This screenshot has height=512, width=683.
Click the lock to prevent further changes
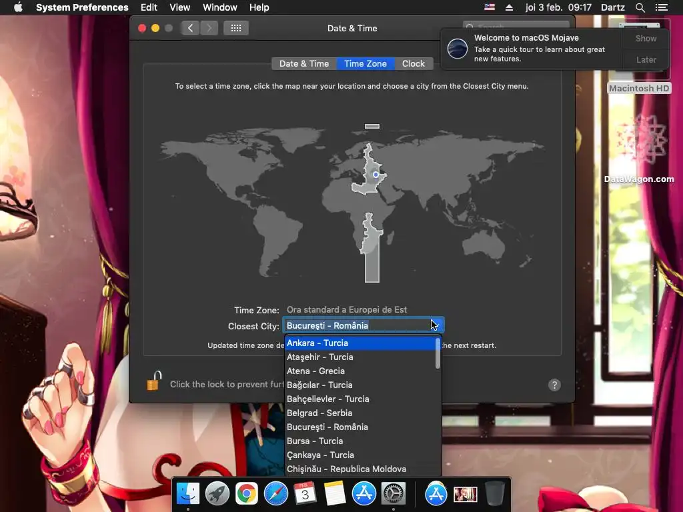[x=153, y=381]
